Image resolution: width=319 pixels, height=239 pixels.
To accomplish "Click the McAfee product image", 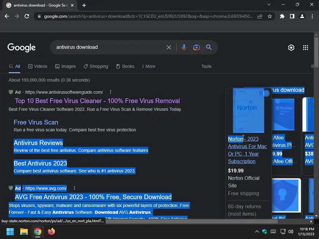I will pyautogui.click(x=283, y=114).
